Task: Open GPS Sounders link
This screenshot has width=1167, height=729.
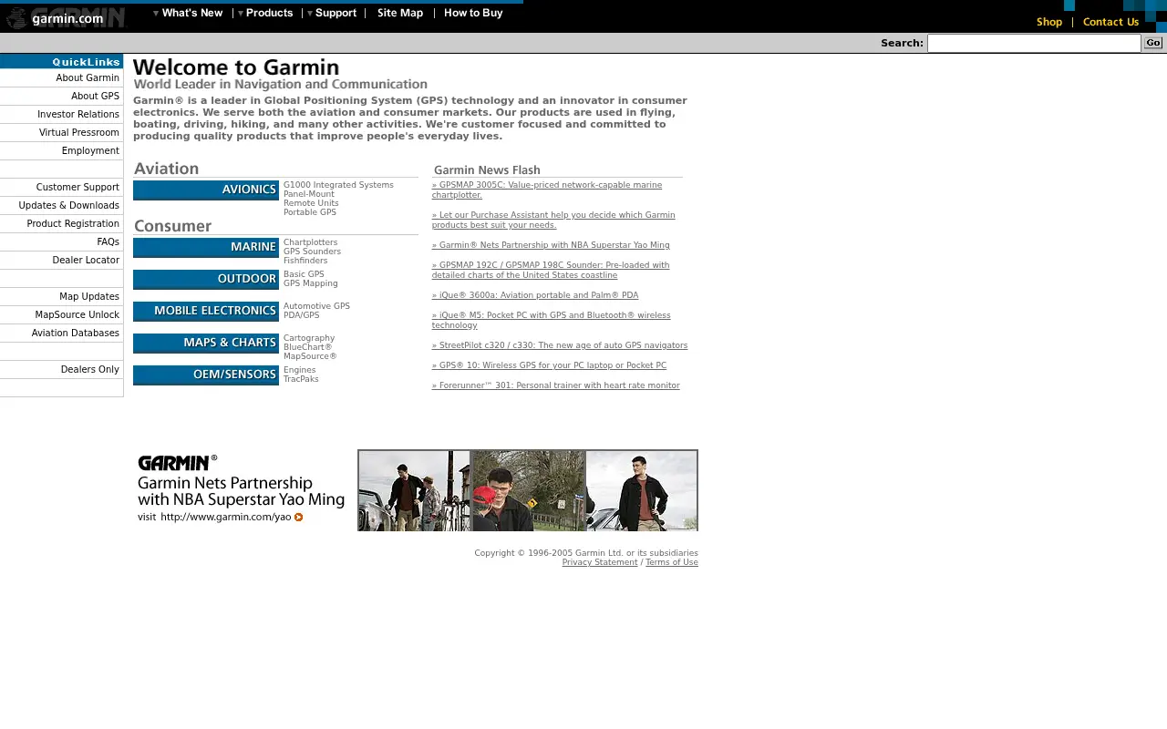Action: [313, 252]
